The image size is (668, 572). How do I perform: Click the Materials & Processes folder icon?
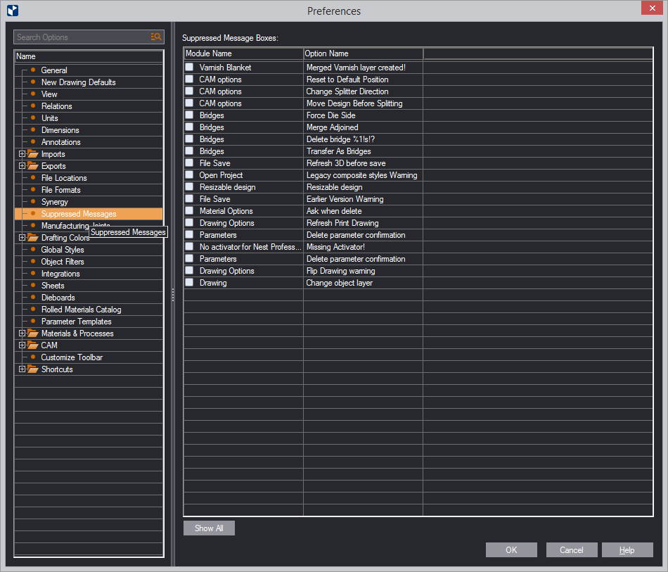coord(33,333)
